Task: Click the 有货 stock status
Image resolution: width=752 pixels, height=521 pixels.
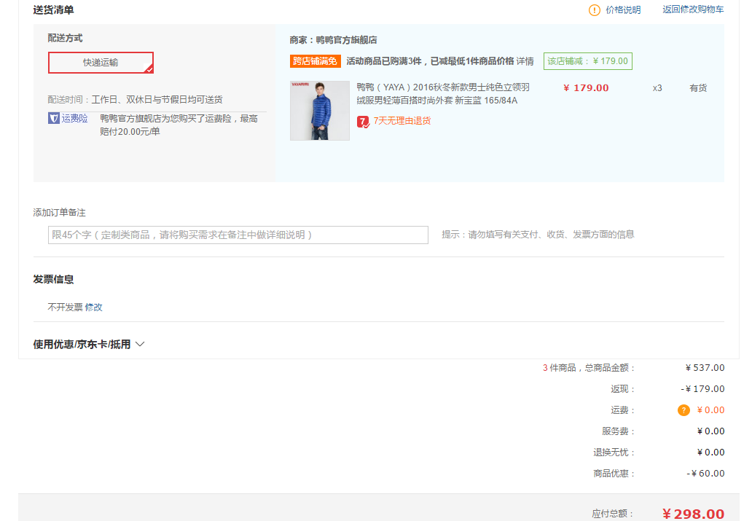Action: pyautogui.click(x=698, y=87)
